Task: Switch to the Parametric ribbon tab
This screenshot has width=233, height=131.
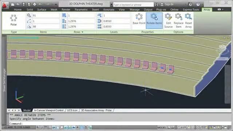Action: click(x=81, y=10)
